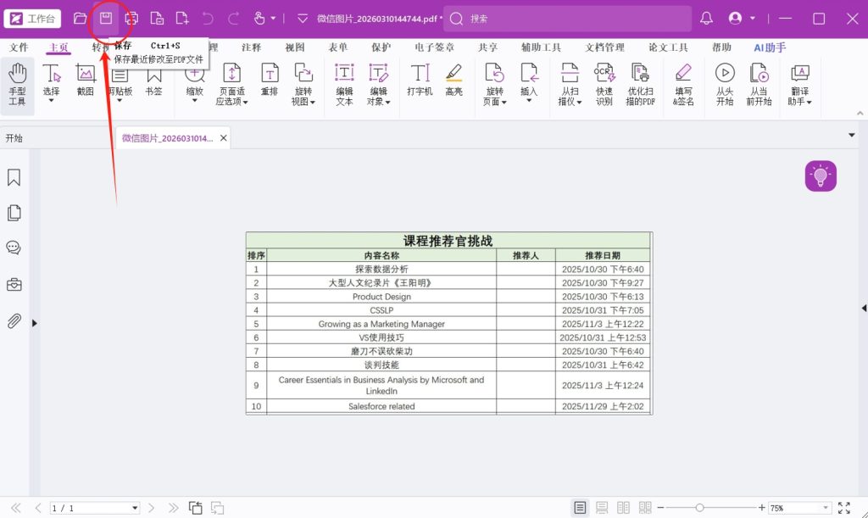Switch to two-page facing view mode
The width and height of the screenshot is (868, 518).
click(x=624, y=508)
